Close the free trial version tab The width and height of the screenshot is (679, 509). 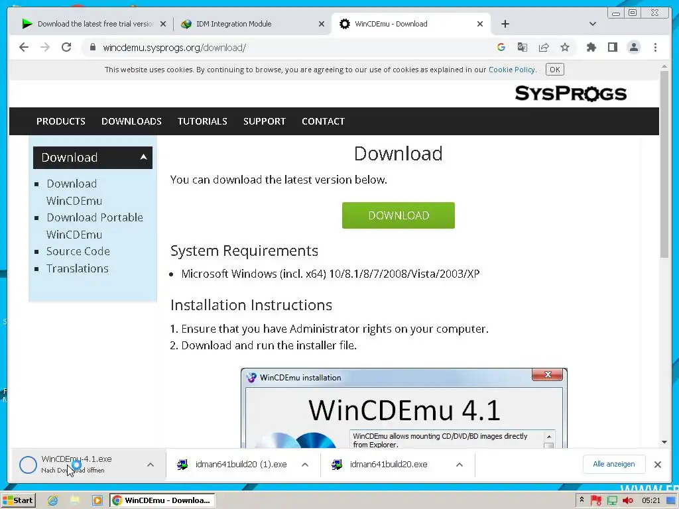pyautogui.click(x=163, y=24)
